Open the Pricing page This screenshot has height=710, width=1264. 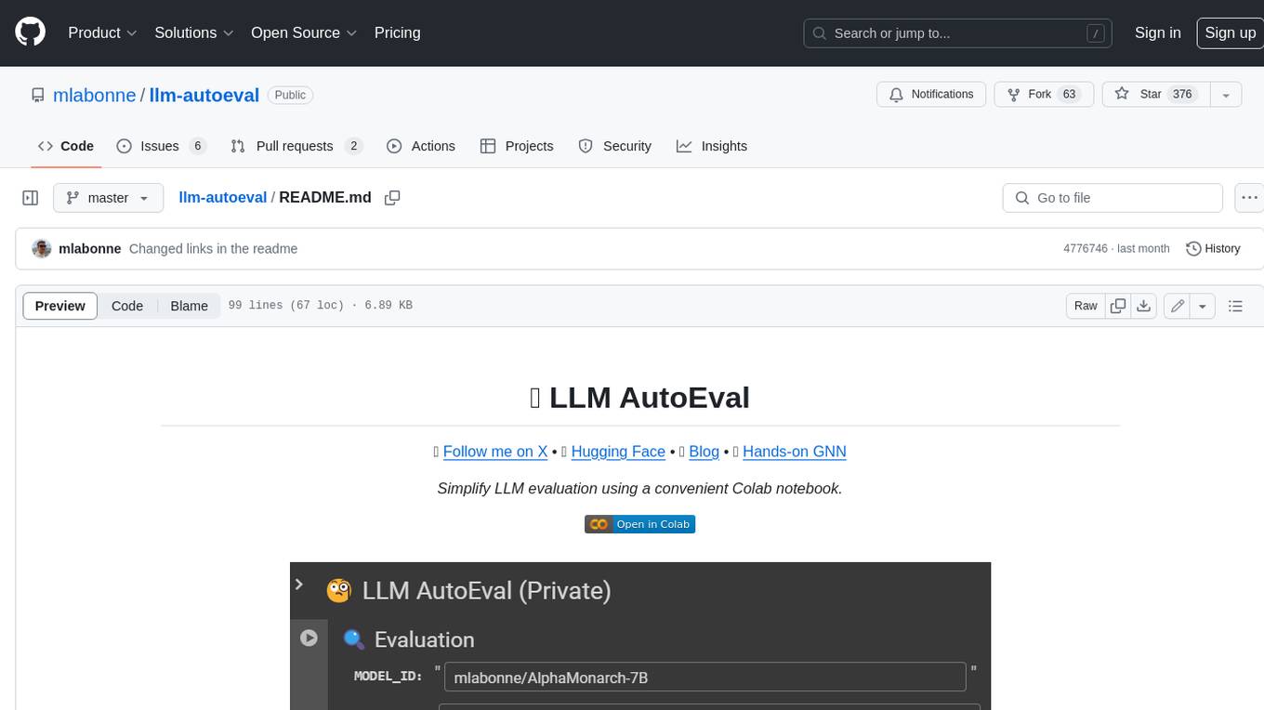pyautogui.click(x=397, y=33)
